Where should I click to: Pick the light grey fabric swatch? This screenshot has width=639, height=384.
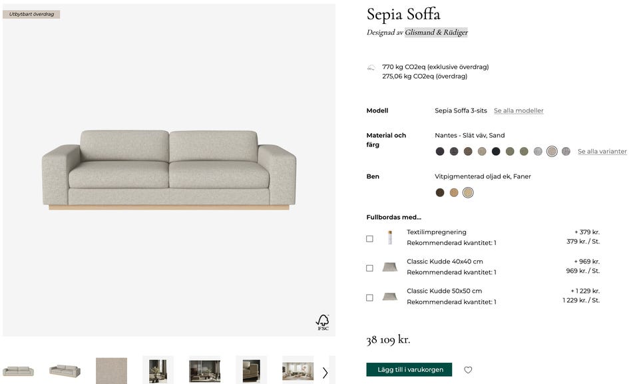coord(538,152)
